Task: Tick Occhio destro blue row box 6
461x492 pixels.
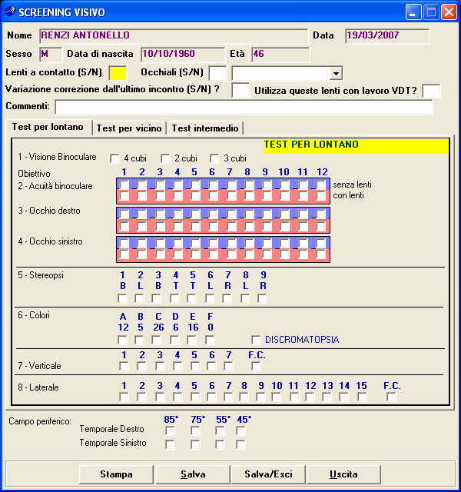Action: point(213,214)
